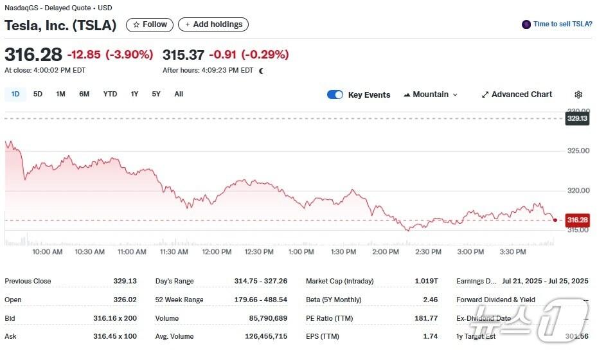Toggle the Key Events switch off

pos(335,94)
